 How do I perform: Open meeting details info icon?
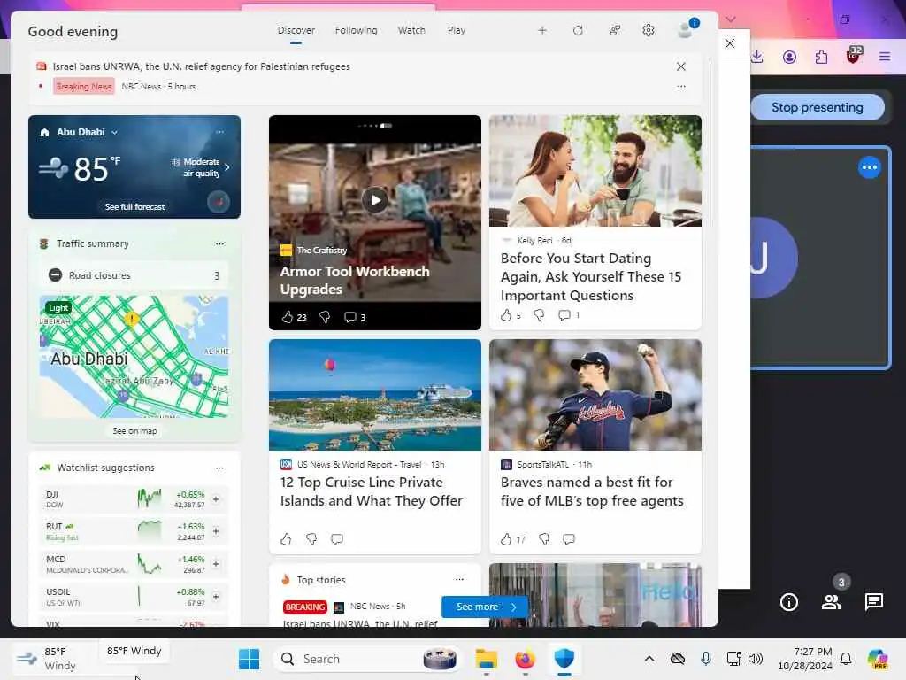coord(788,602)
